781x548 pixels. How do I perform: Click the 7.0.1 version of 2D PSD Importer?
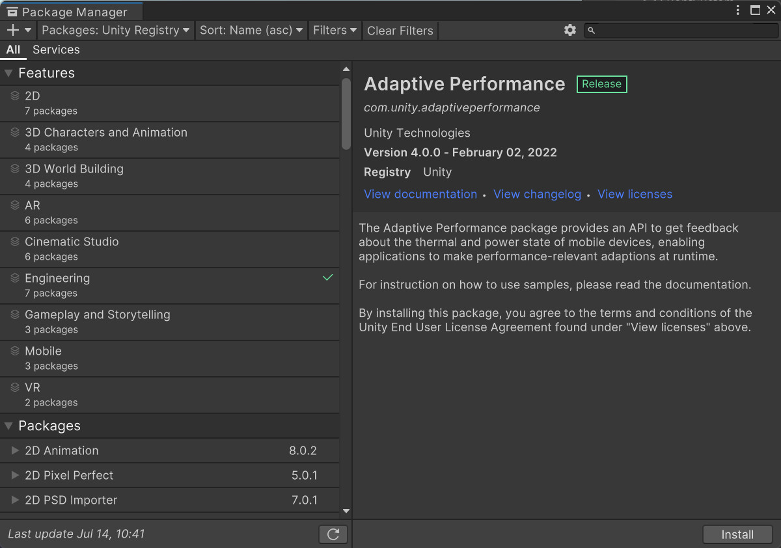304,500
